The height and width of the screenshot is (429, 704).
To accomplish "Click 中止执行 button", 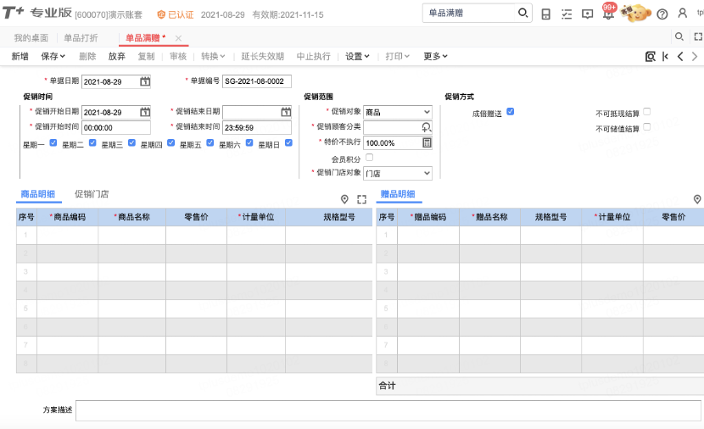I will click(x=313, y=57).
